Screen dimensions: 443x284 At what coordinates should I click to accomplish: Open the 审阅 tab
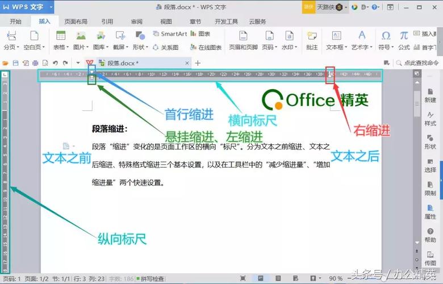coord(137,22)
